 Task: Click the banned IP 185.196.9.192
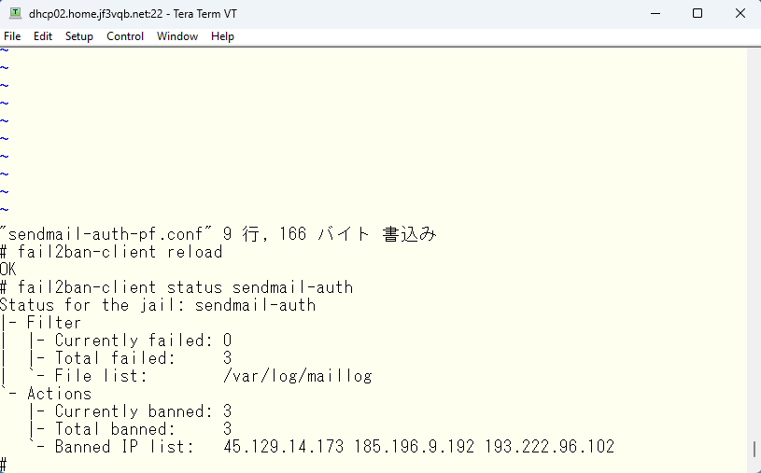pos(414,446)
